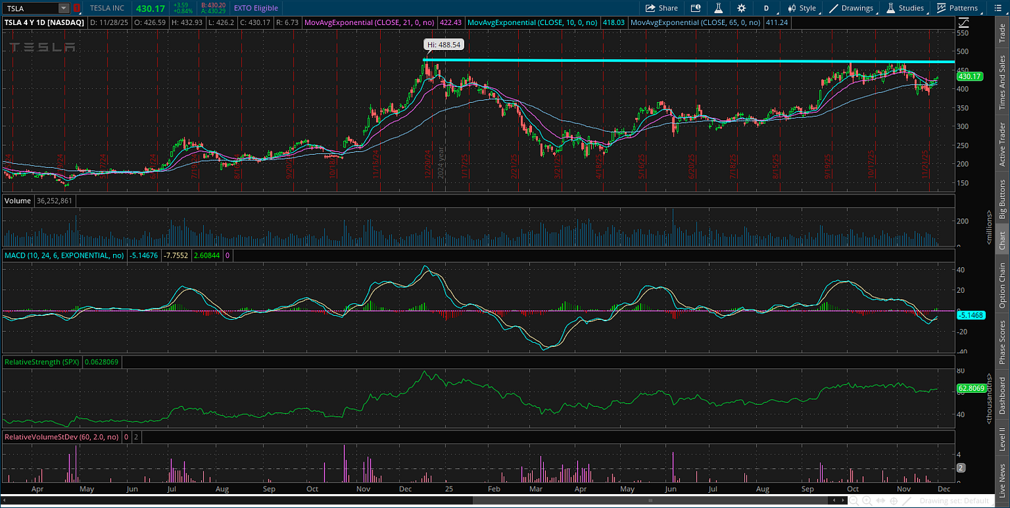Switch to Level II side tab
This screenshot has width=1010, height=508.
[x=1001, y=439]
